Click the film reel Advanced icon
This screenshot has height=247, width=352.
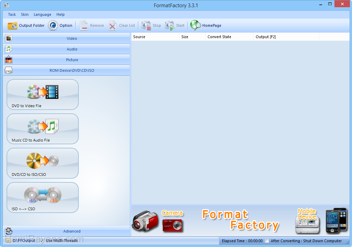point(9,231)
